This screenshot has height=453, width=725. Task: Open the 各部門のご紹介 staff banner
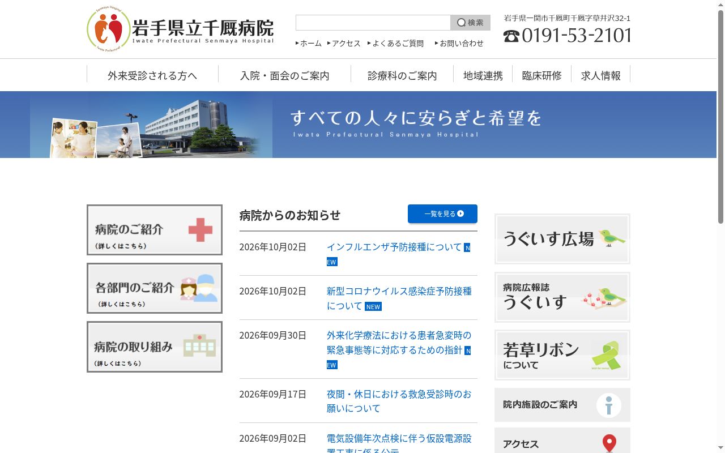[155, 288]
